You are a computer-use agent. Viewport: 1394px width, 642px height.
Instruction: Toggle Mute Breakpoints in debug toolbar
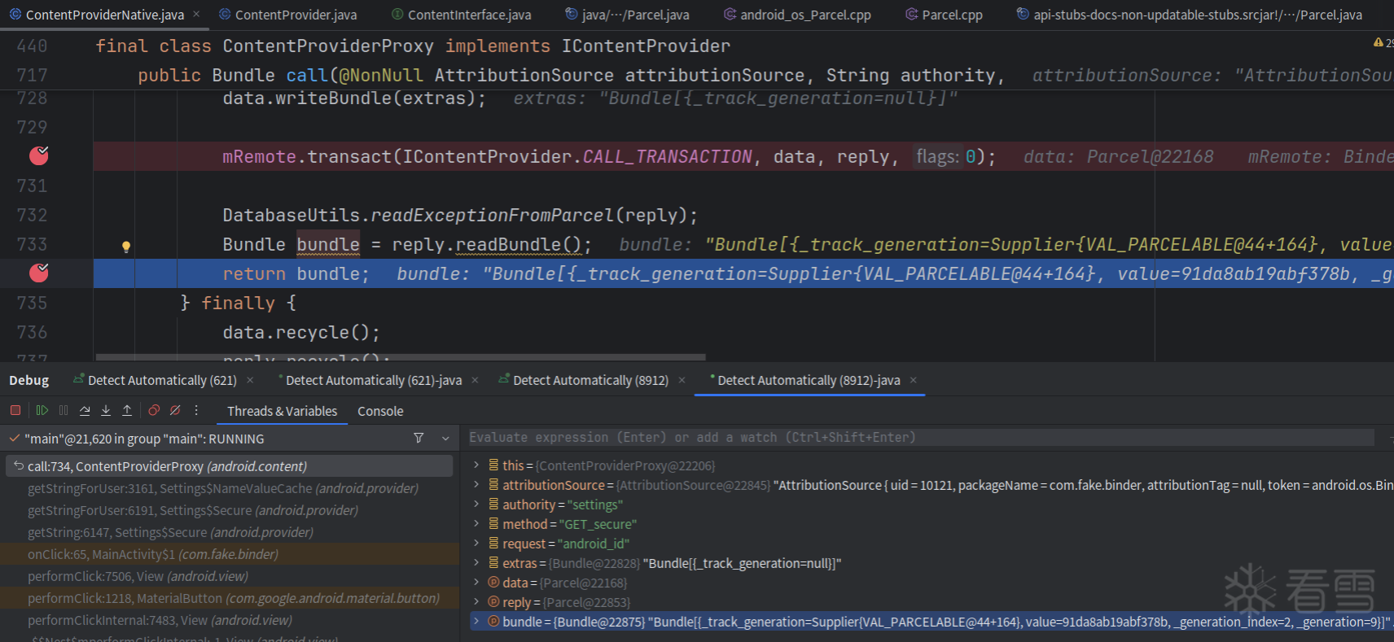(x=175, y=411)
